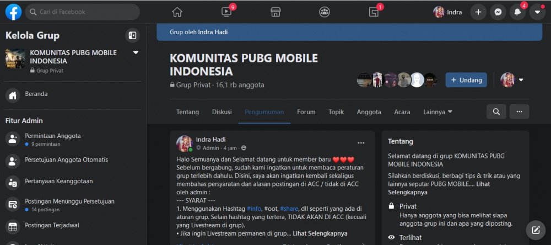Click Lihat Selengkapnya in the post

[320, 233]
